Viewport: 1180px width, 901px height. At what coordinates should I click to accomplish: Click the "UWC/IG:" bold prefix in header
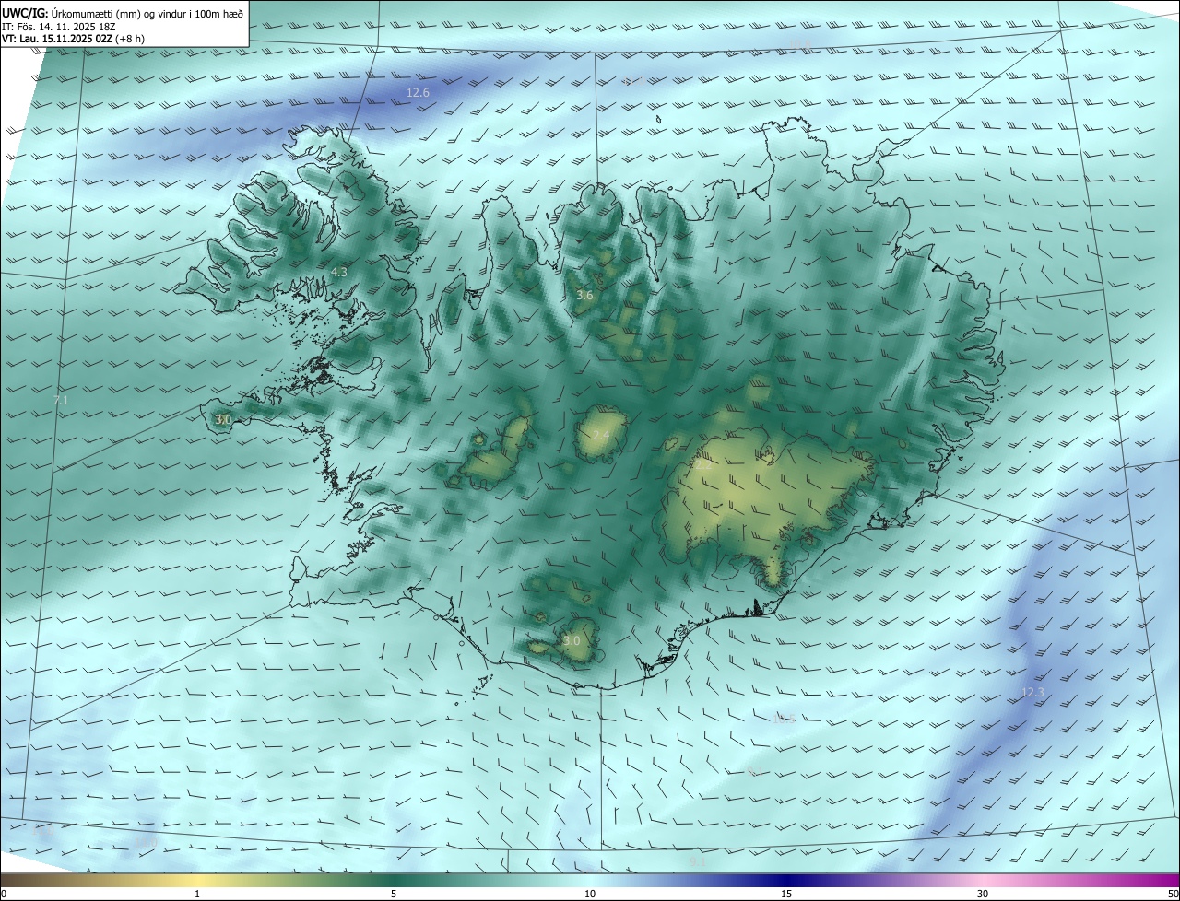pos(25,13)
